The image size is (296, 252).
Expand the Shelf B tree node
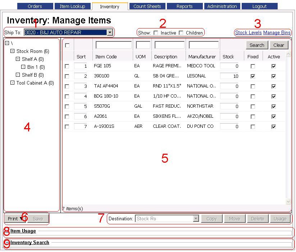[18, 75]
